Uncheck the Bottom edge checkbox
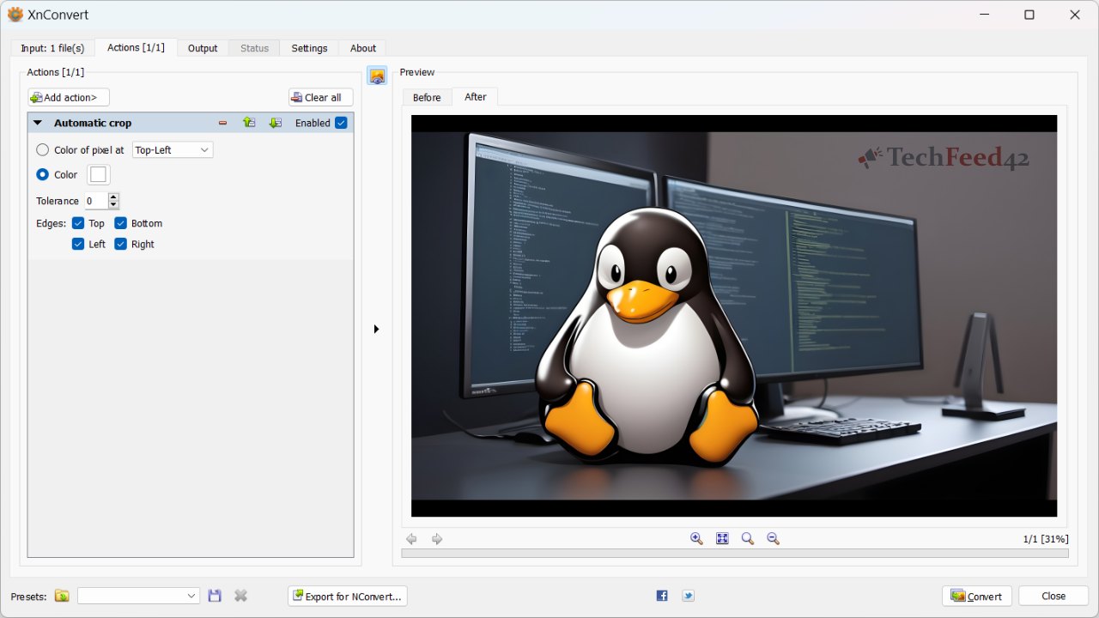Image resolution: width=1099 pixels, height=618 pixels. click(120, 223)
